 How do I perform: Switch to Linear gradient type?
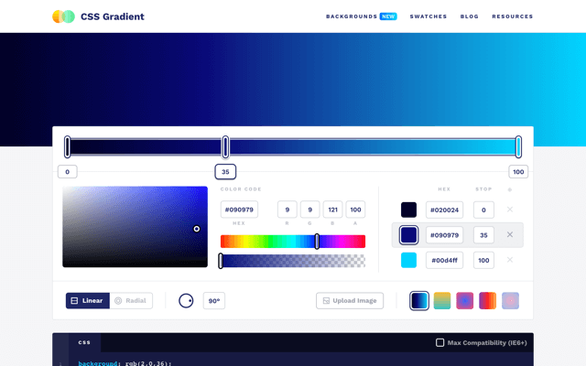[x=88, y=301]
